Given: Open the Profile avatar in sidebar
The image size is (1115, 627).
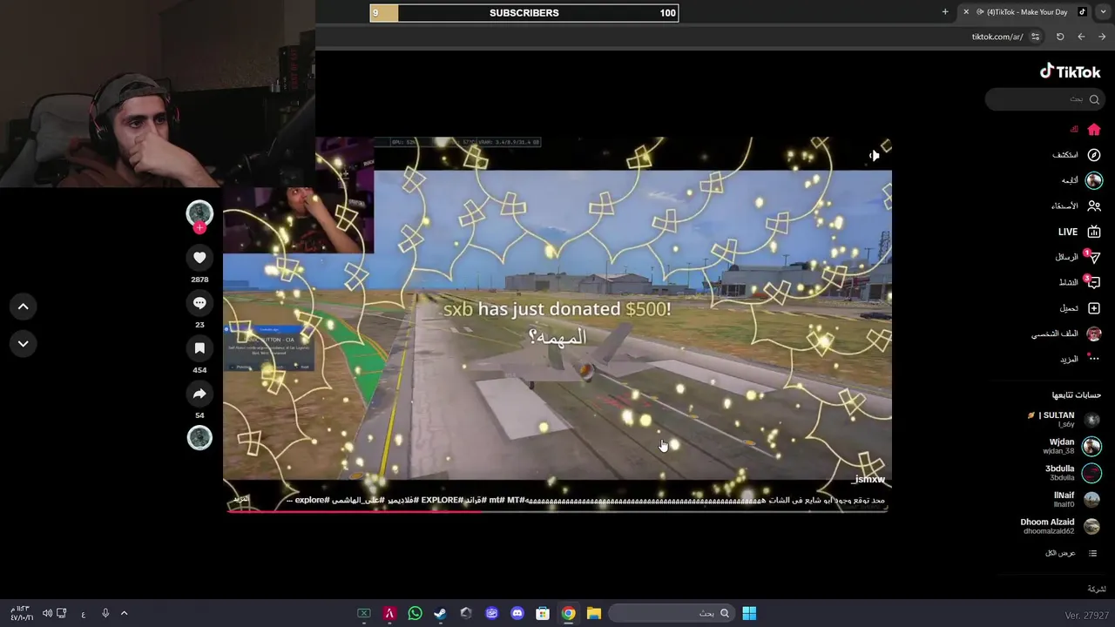Looking at the screenshot, I should click(x=1093, y=334).
